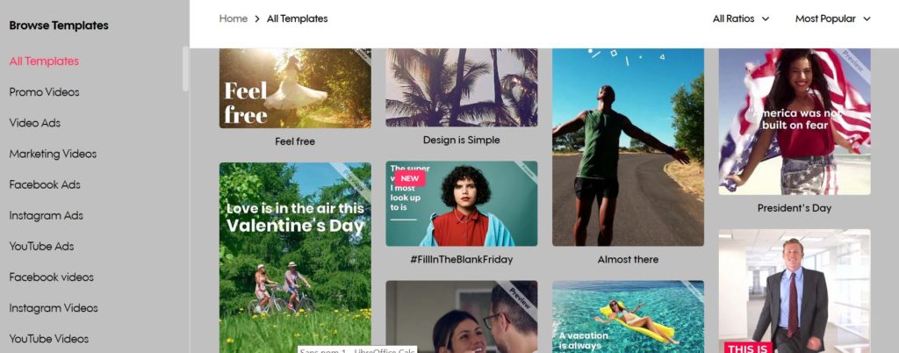
Task: Choose the YouTube Ads category
Action: pyautogui.click(x=41, y=247)
